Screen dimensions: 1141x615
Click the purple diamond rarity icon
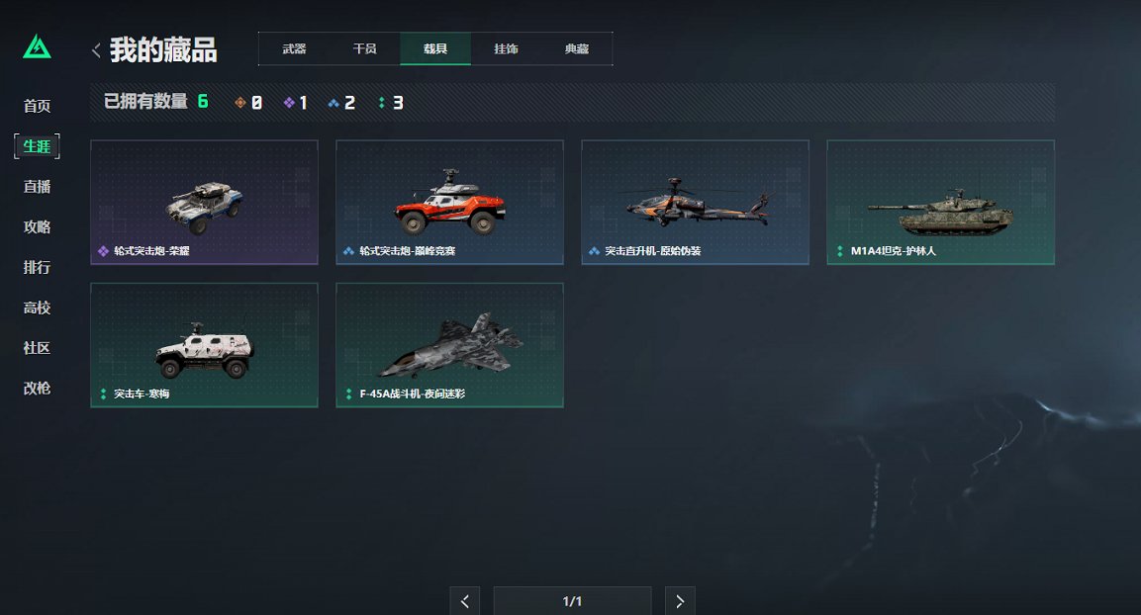coord(289,103)
